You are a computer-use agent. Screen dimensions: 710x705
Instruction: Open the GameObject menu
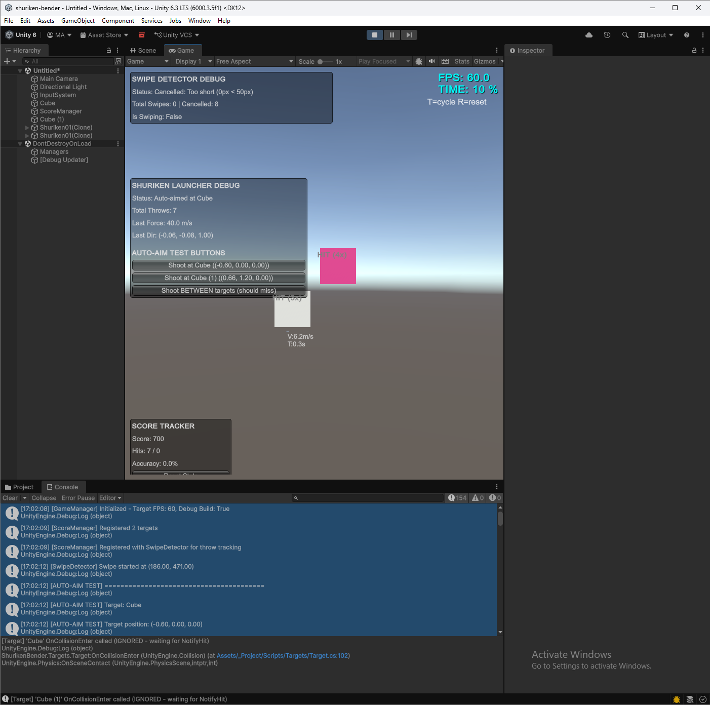coord(77,21)
